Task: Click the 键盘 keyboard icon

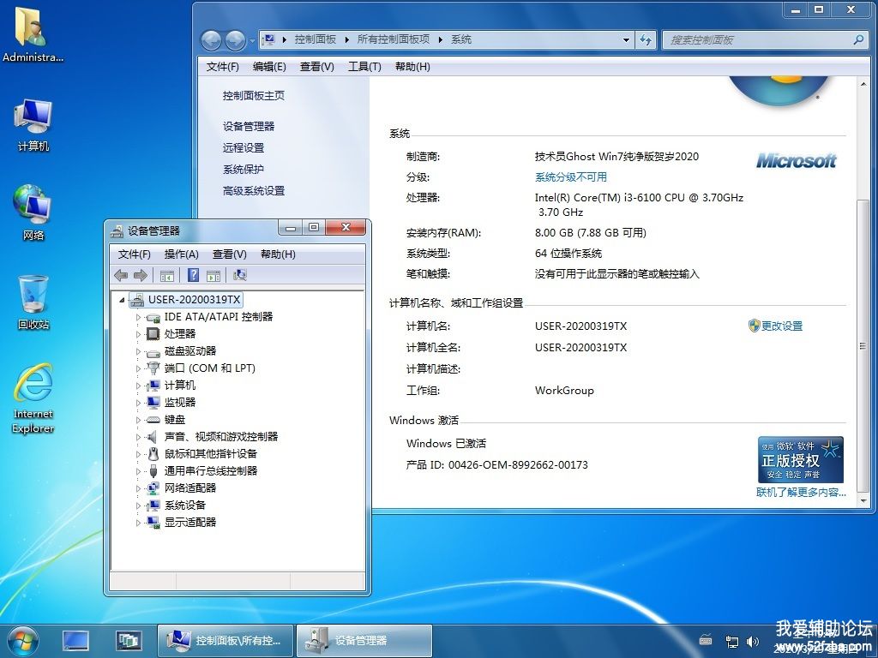Action: [153, 420]
